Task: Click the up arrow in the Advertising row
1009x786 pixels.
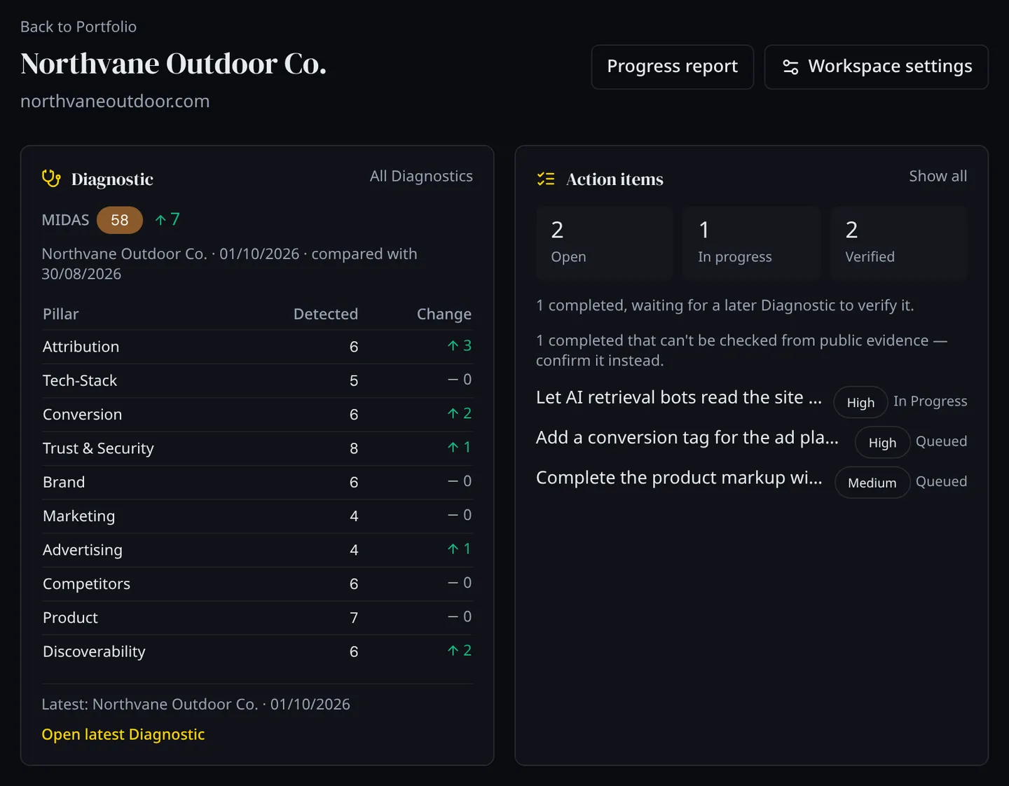Action: (453, 549)
